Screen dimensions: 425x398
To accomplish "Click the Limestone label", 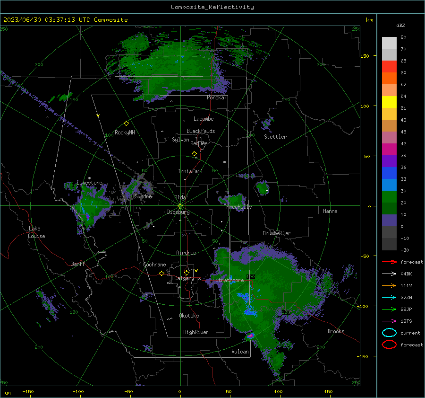I will click(89, 183).
